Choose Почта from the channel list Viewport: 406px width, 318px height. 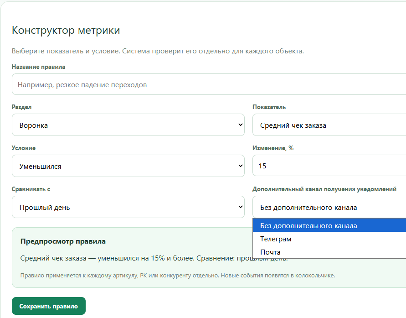pyautogui.click(x=329, y=252)
